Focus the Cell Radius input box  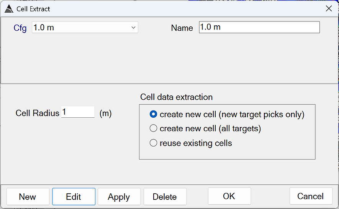click(78, 112)
